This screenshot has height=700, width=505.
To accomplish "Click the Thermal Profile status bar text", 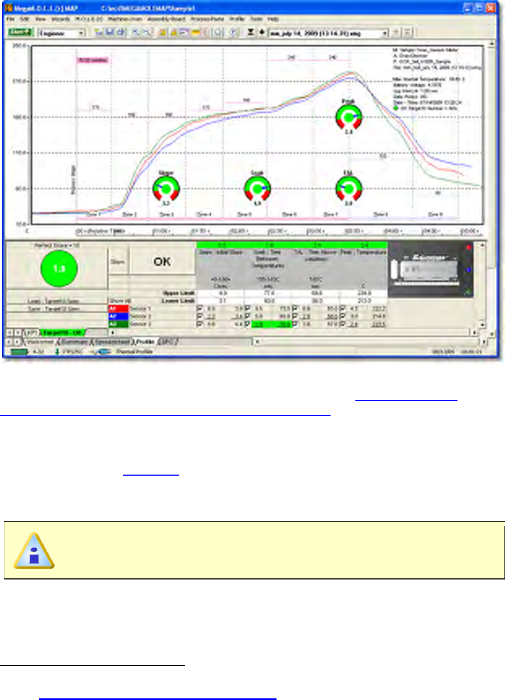I will 134,351.
